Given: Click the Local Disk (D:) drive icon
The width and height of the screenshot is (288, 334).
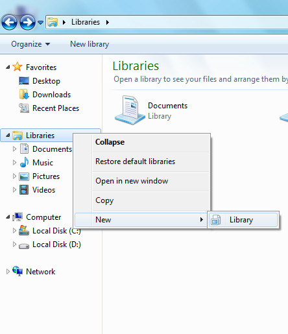Looking at the screenshot, I should tap(24, 246).
